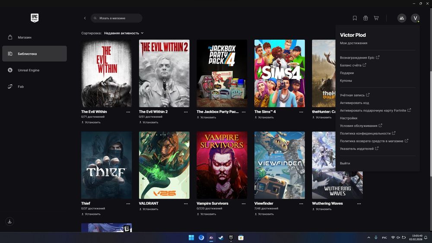The height and width of the screenshot is (243, 432).
Task: Select Купоны in profile menu
Action: (x=346, y=81)
